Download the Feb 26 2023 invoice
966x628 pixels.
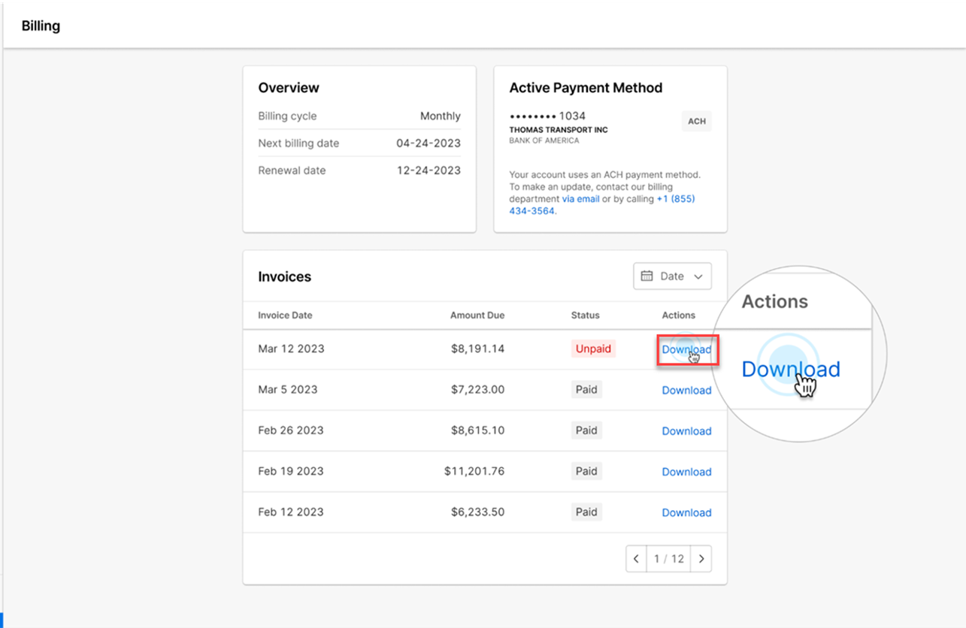(686, 430)
